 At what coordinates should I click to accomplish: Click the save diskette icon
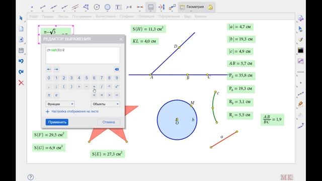click(x=21, y=50)
